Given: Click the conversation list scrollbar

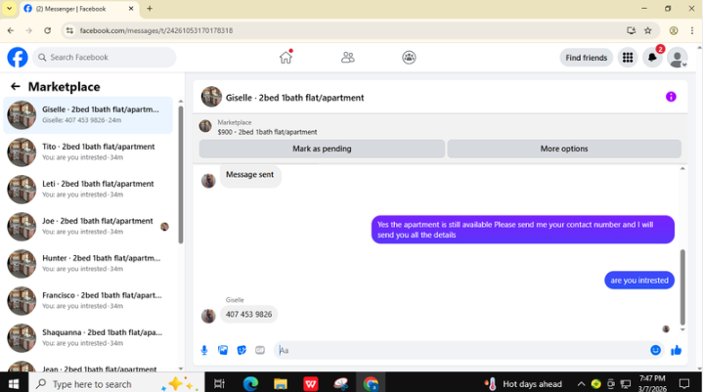Looking at the screenshot, I should [181, 175].
